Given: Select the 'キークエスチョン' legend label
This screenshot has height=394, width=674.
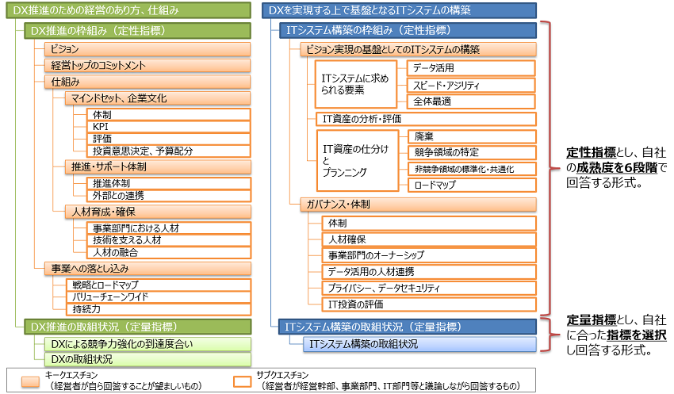Looking at the screenshot, I should 71,375.
